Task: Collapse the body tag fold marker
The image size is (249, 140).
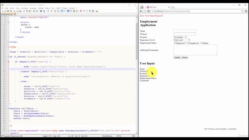Action: click(9, 42)
